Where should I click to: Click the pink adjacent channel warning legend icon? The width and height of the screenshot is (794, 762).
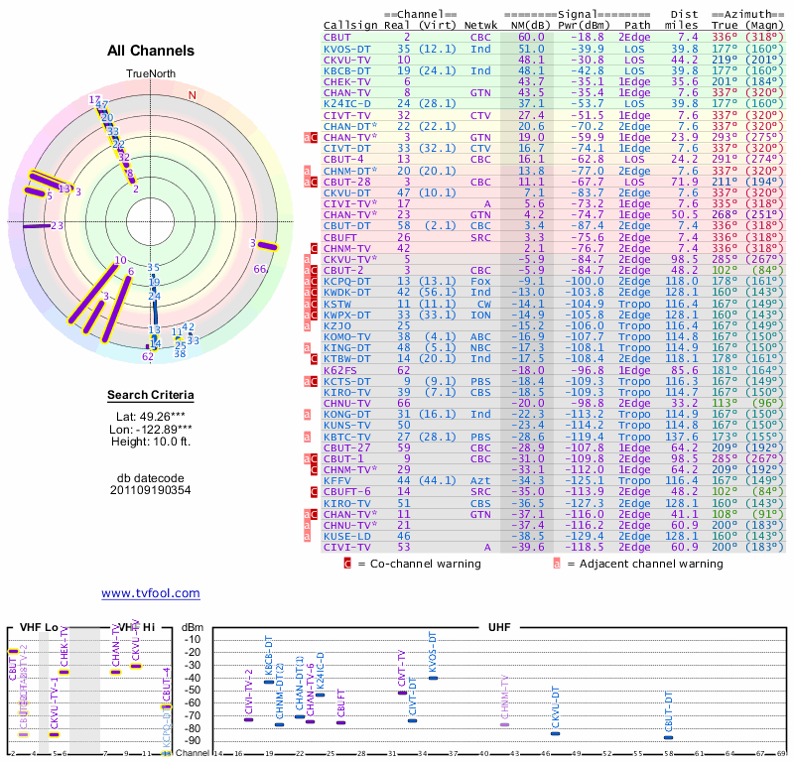(557, 564)
